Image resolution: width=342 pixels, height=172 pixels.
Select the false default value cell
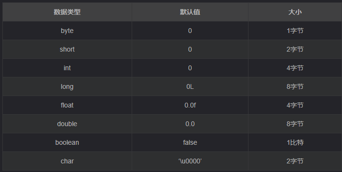click(x=190, y=142)
